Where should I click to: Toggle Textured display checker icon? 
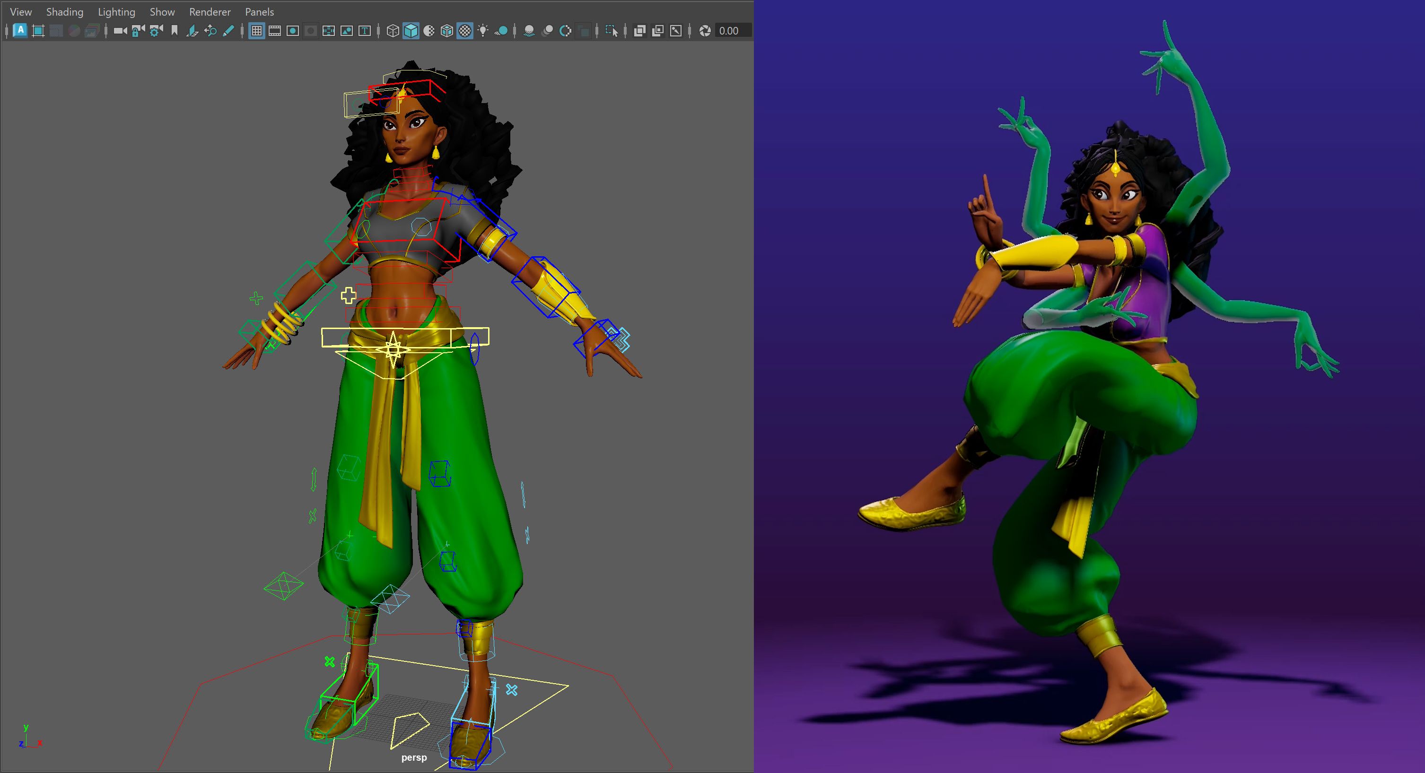(x=465, y=31)
